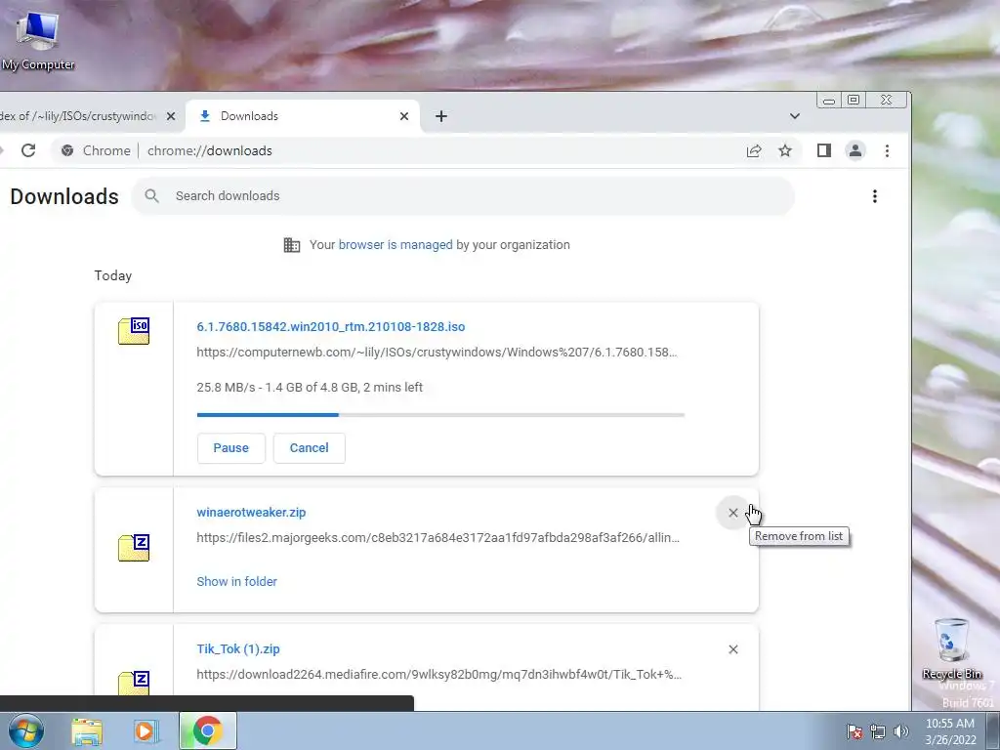Remove winaerotweaker.zip from the list

pos(733,513)
